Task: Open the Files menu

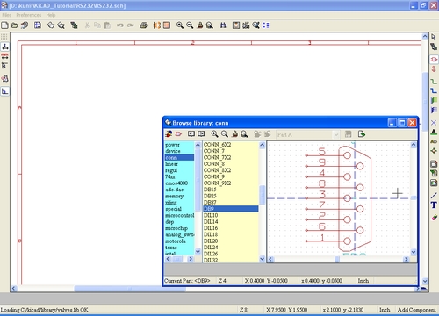Action: [x=7, y=15]
